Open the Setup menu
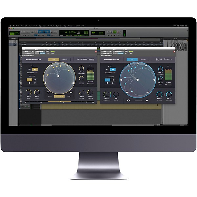The image size is (197, 197). (x=64, y=26)
